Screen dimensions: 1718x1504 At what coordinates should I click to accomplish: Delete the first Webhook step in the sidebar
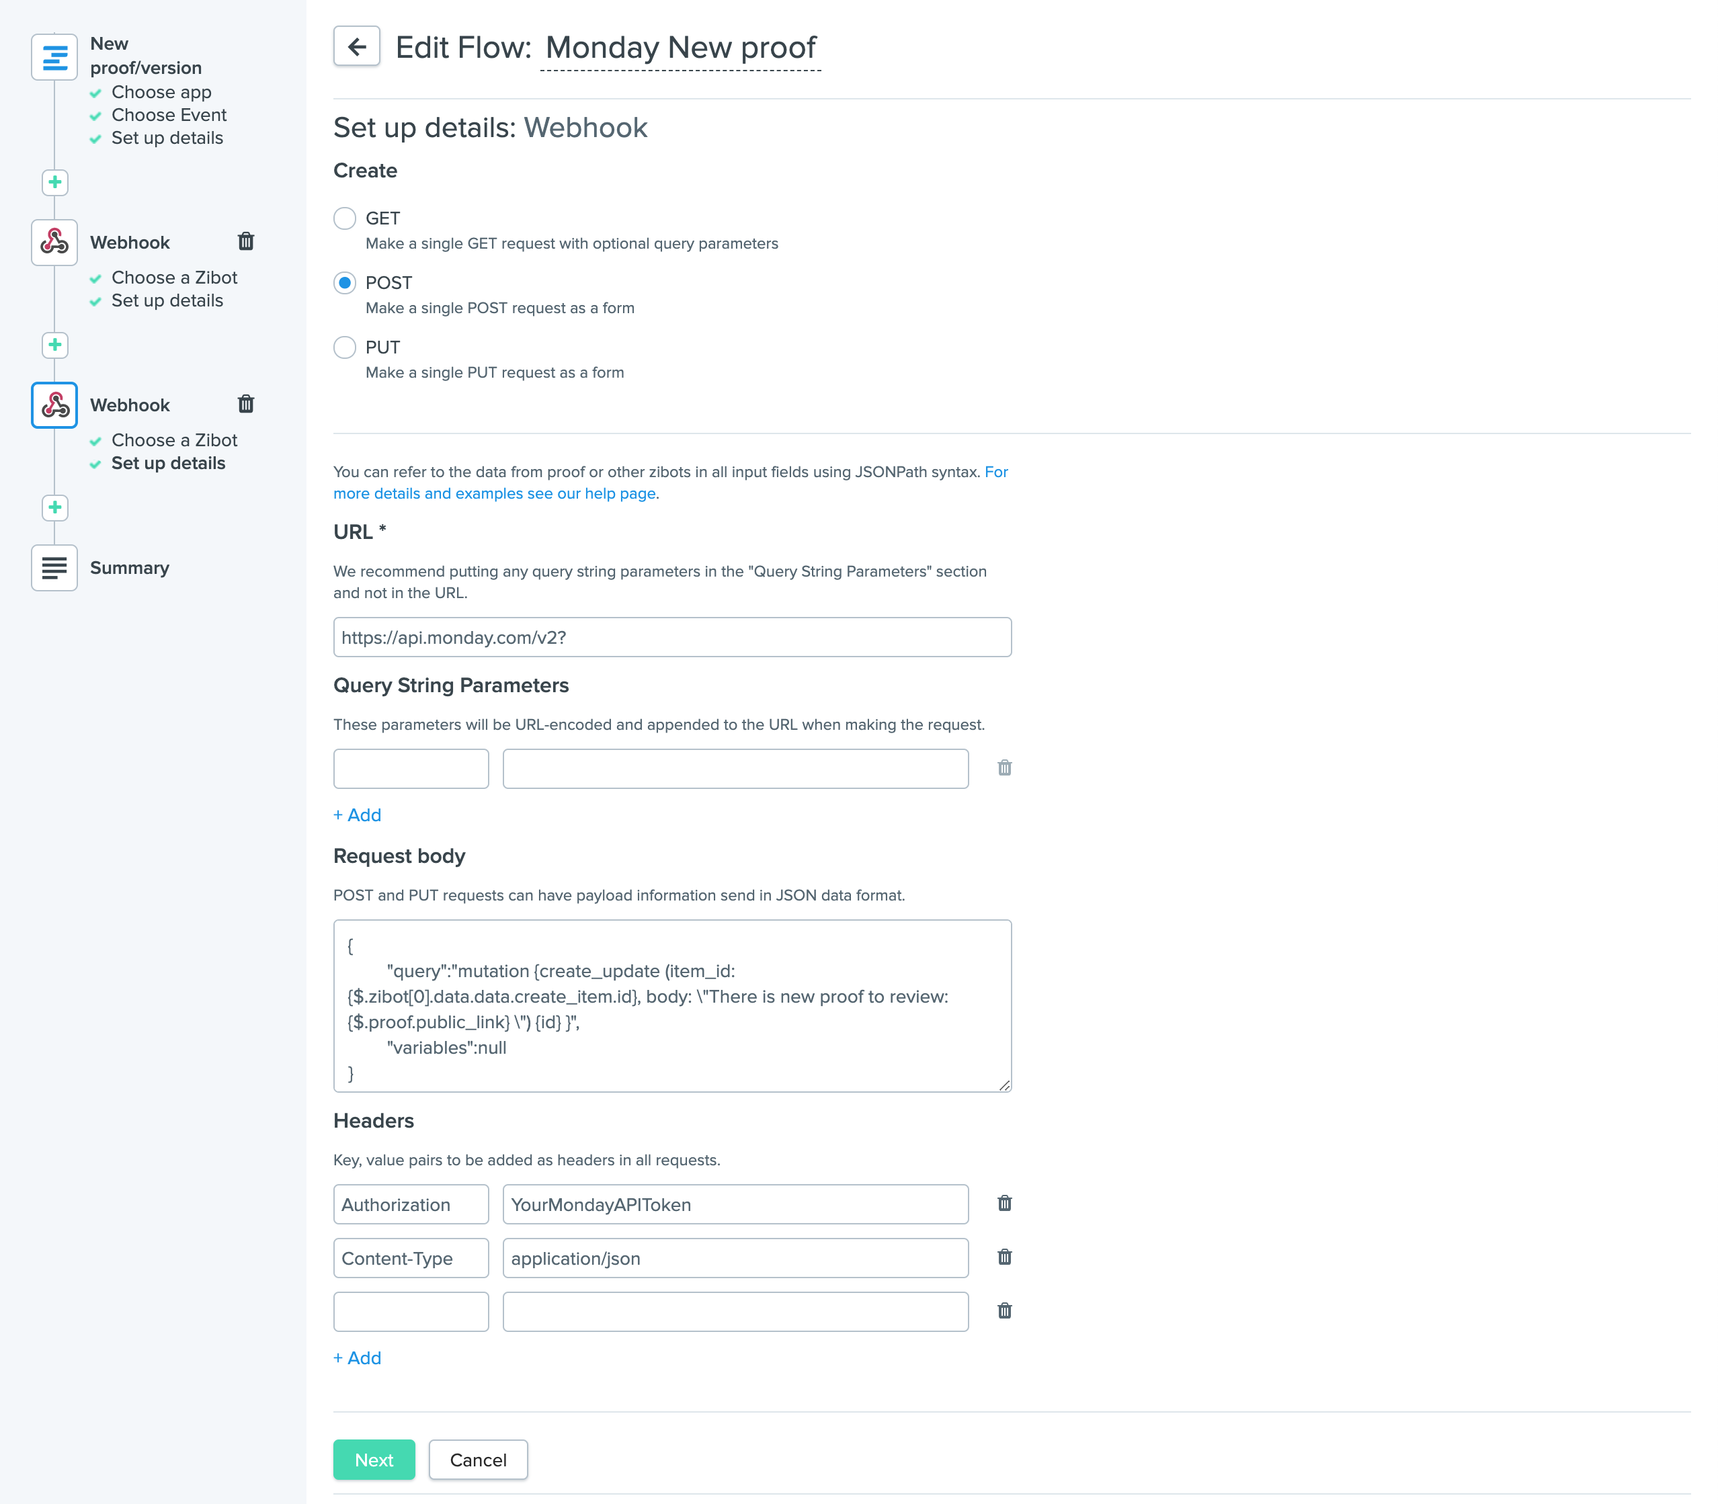click(x=246, y=242)
